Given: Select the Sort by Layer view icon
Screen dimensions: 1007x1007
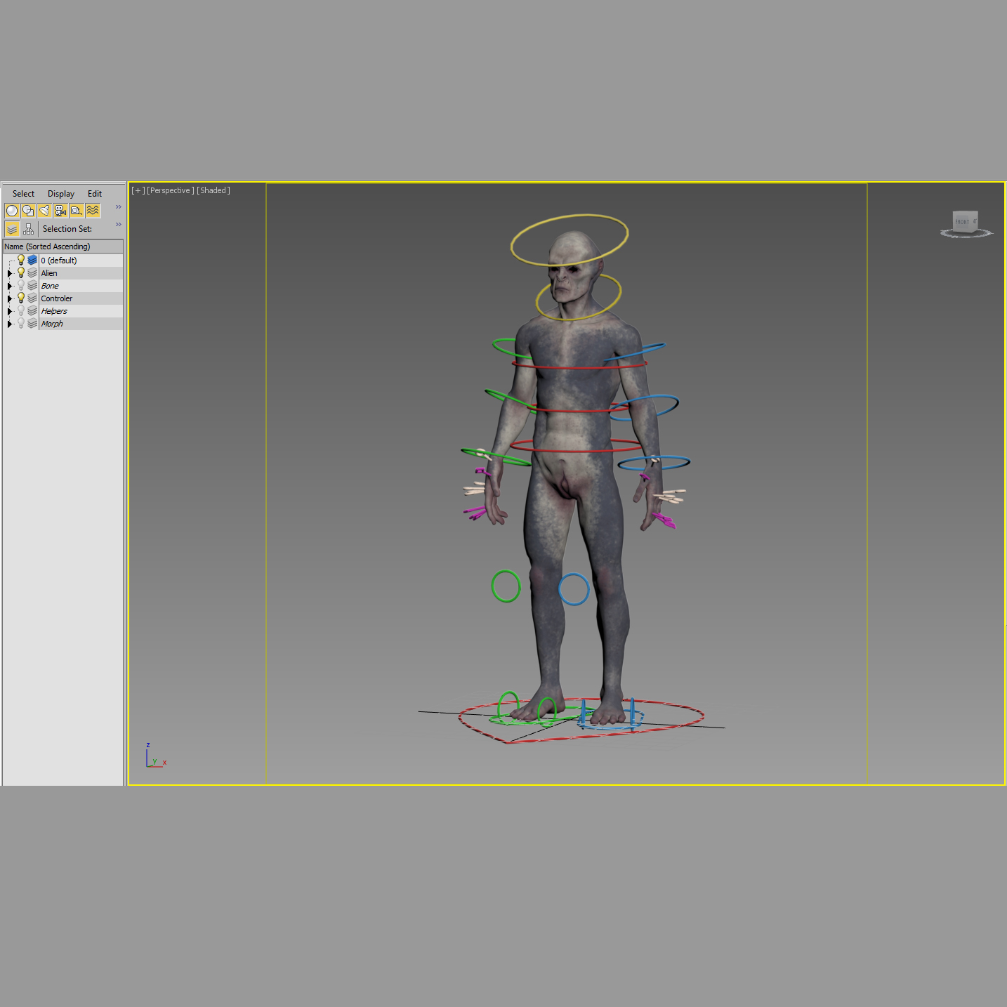Looking at the screenshot, I should tap(12, 228).
